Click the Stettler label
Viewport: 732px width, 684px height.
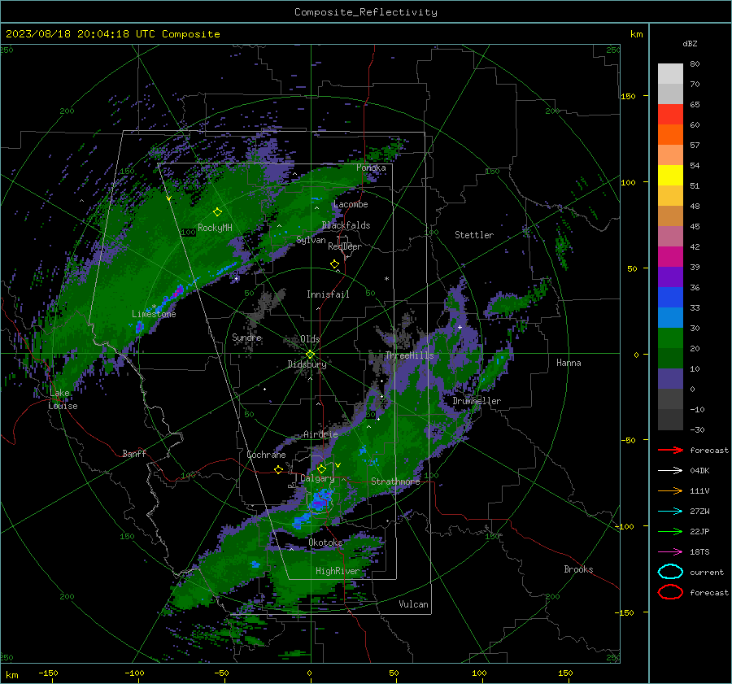[x=474, y=235]
